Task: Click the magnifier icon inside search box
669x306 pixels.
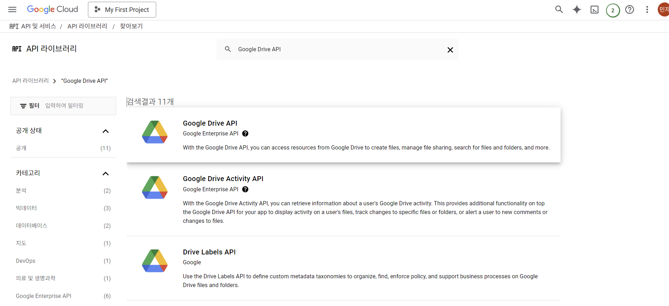Action: (x=228, y=49)
